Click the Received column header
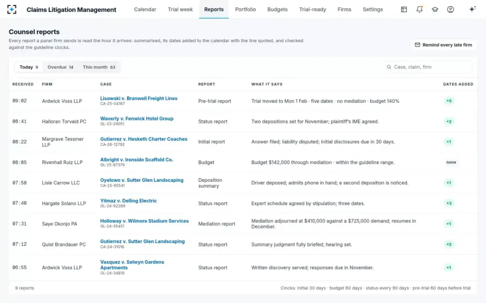The image size is (486, 303). 23,84
